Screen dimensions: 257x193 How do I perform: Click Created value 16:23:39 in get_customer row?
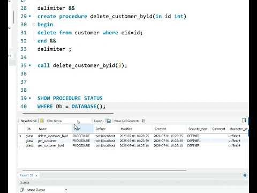[x=168, y=141]
